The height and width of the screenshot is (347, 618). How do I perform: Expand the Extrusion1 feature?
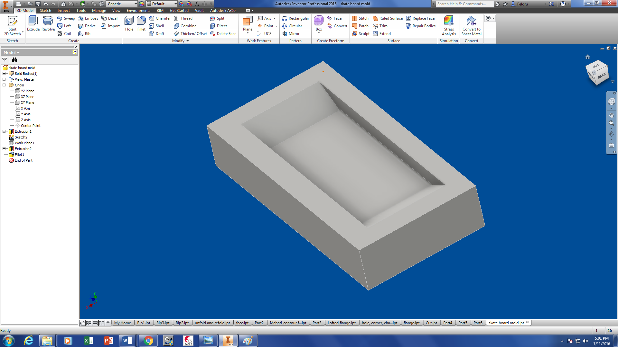4,131
